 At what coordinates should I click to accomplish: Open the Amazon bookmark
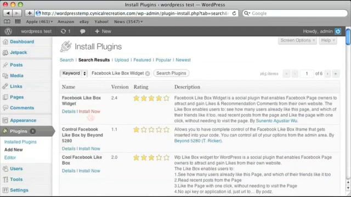click(x=66, y=22)
